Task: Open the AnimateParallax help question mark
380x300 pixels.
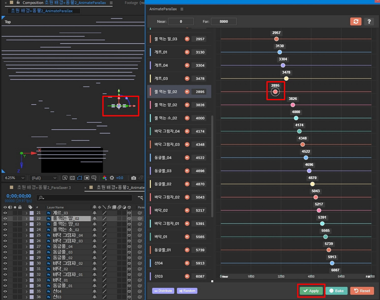Action: pyautogui.click(x=369, y=22)
